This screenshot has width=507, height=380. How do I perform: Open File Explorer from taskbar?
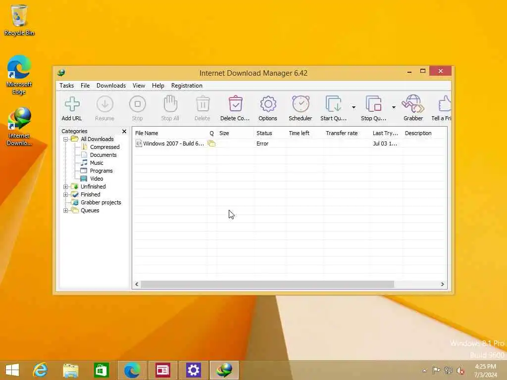point(70,370)
